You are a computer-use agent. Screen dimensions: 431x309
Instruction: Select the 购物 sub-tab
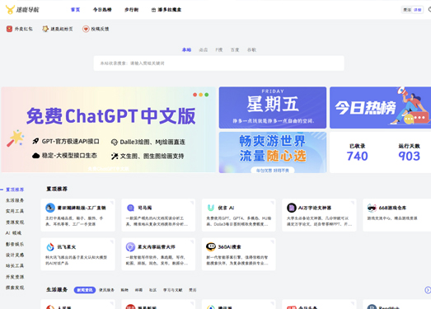124,290
